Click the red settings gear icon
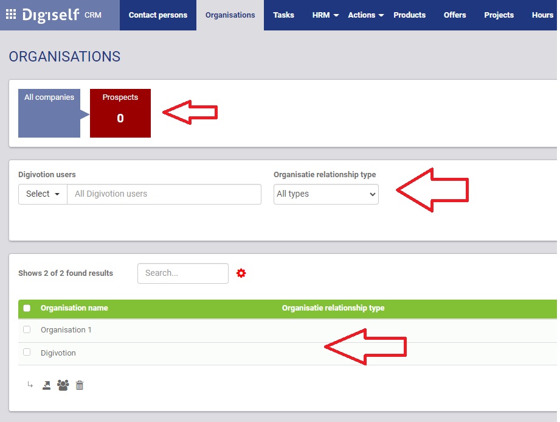Viewport: 560px width, 422px height. 241,273
